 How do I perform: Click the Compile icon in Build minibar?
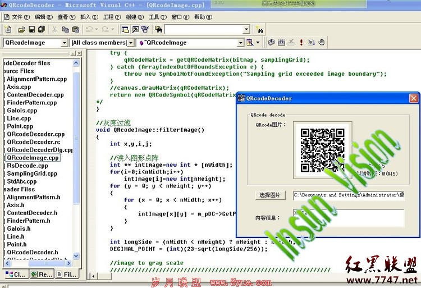tap(271, 42)
